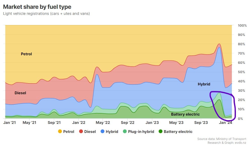The image size is (249, 147).
Task: Click the 100% y-axis label
Action: pyautogui.click(x=242, y=25)
